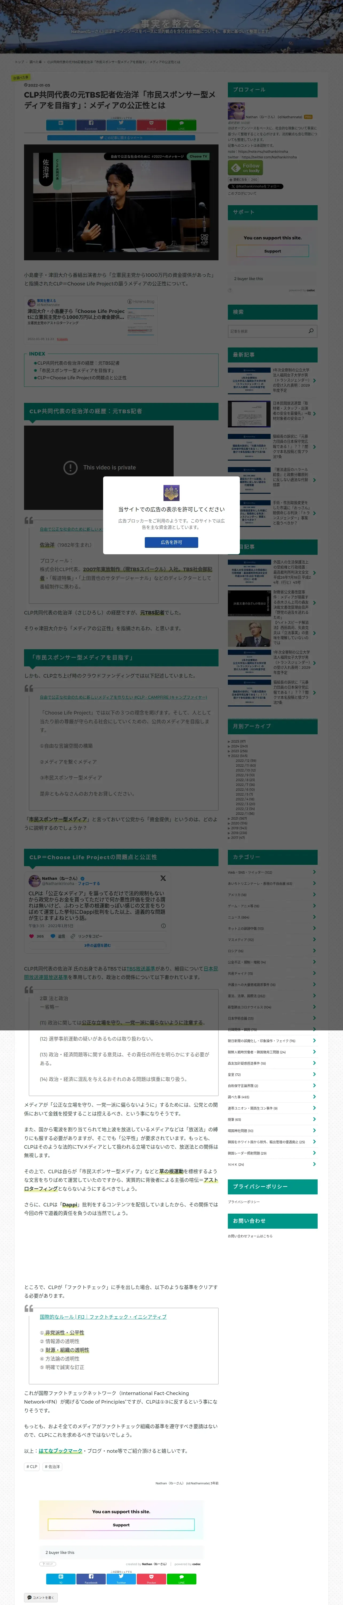Click the Support button in sidebar
This screenshot has width=343, height=1605.
click(273, 251)
